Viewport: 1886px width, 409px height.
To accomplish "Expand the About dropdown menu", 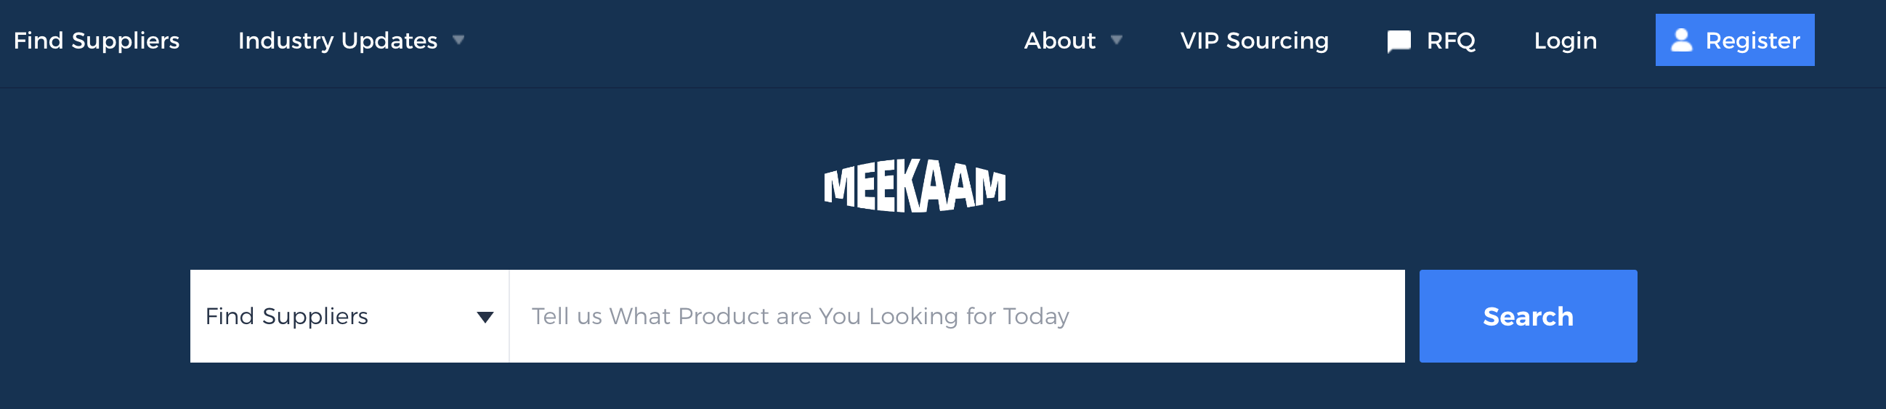I will point(1059,40).
